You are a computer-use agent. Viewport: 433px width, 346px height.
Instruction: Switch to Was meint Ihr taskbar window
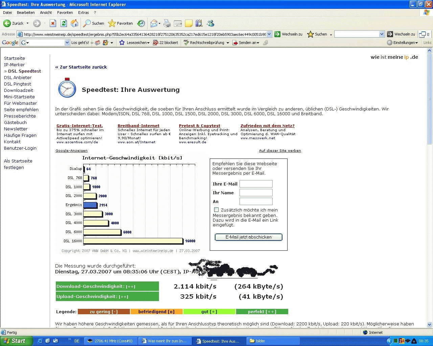point(165,341)
